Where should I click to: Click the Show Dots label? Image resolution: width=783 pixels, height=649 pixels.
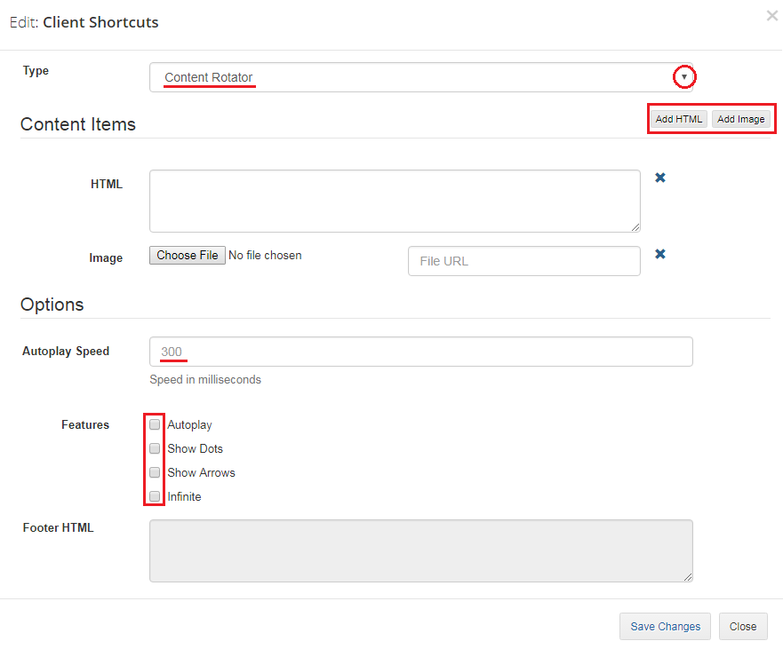tap(196, 448)
